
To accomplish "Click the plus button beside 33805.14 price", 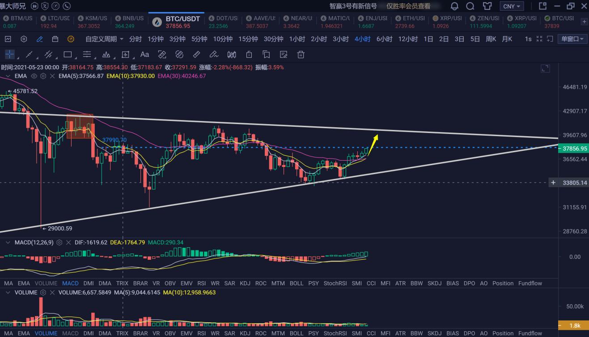I will [553, 183].
